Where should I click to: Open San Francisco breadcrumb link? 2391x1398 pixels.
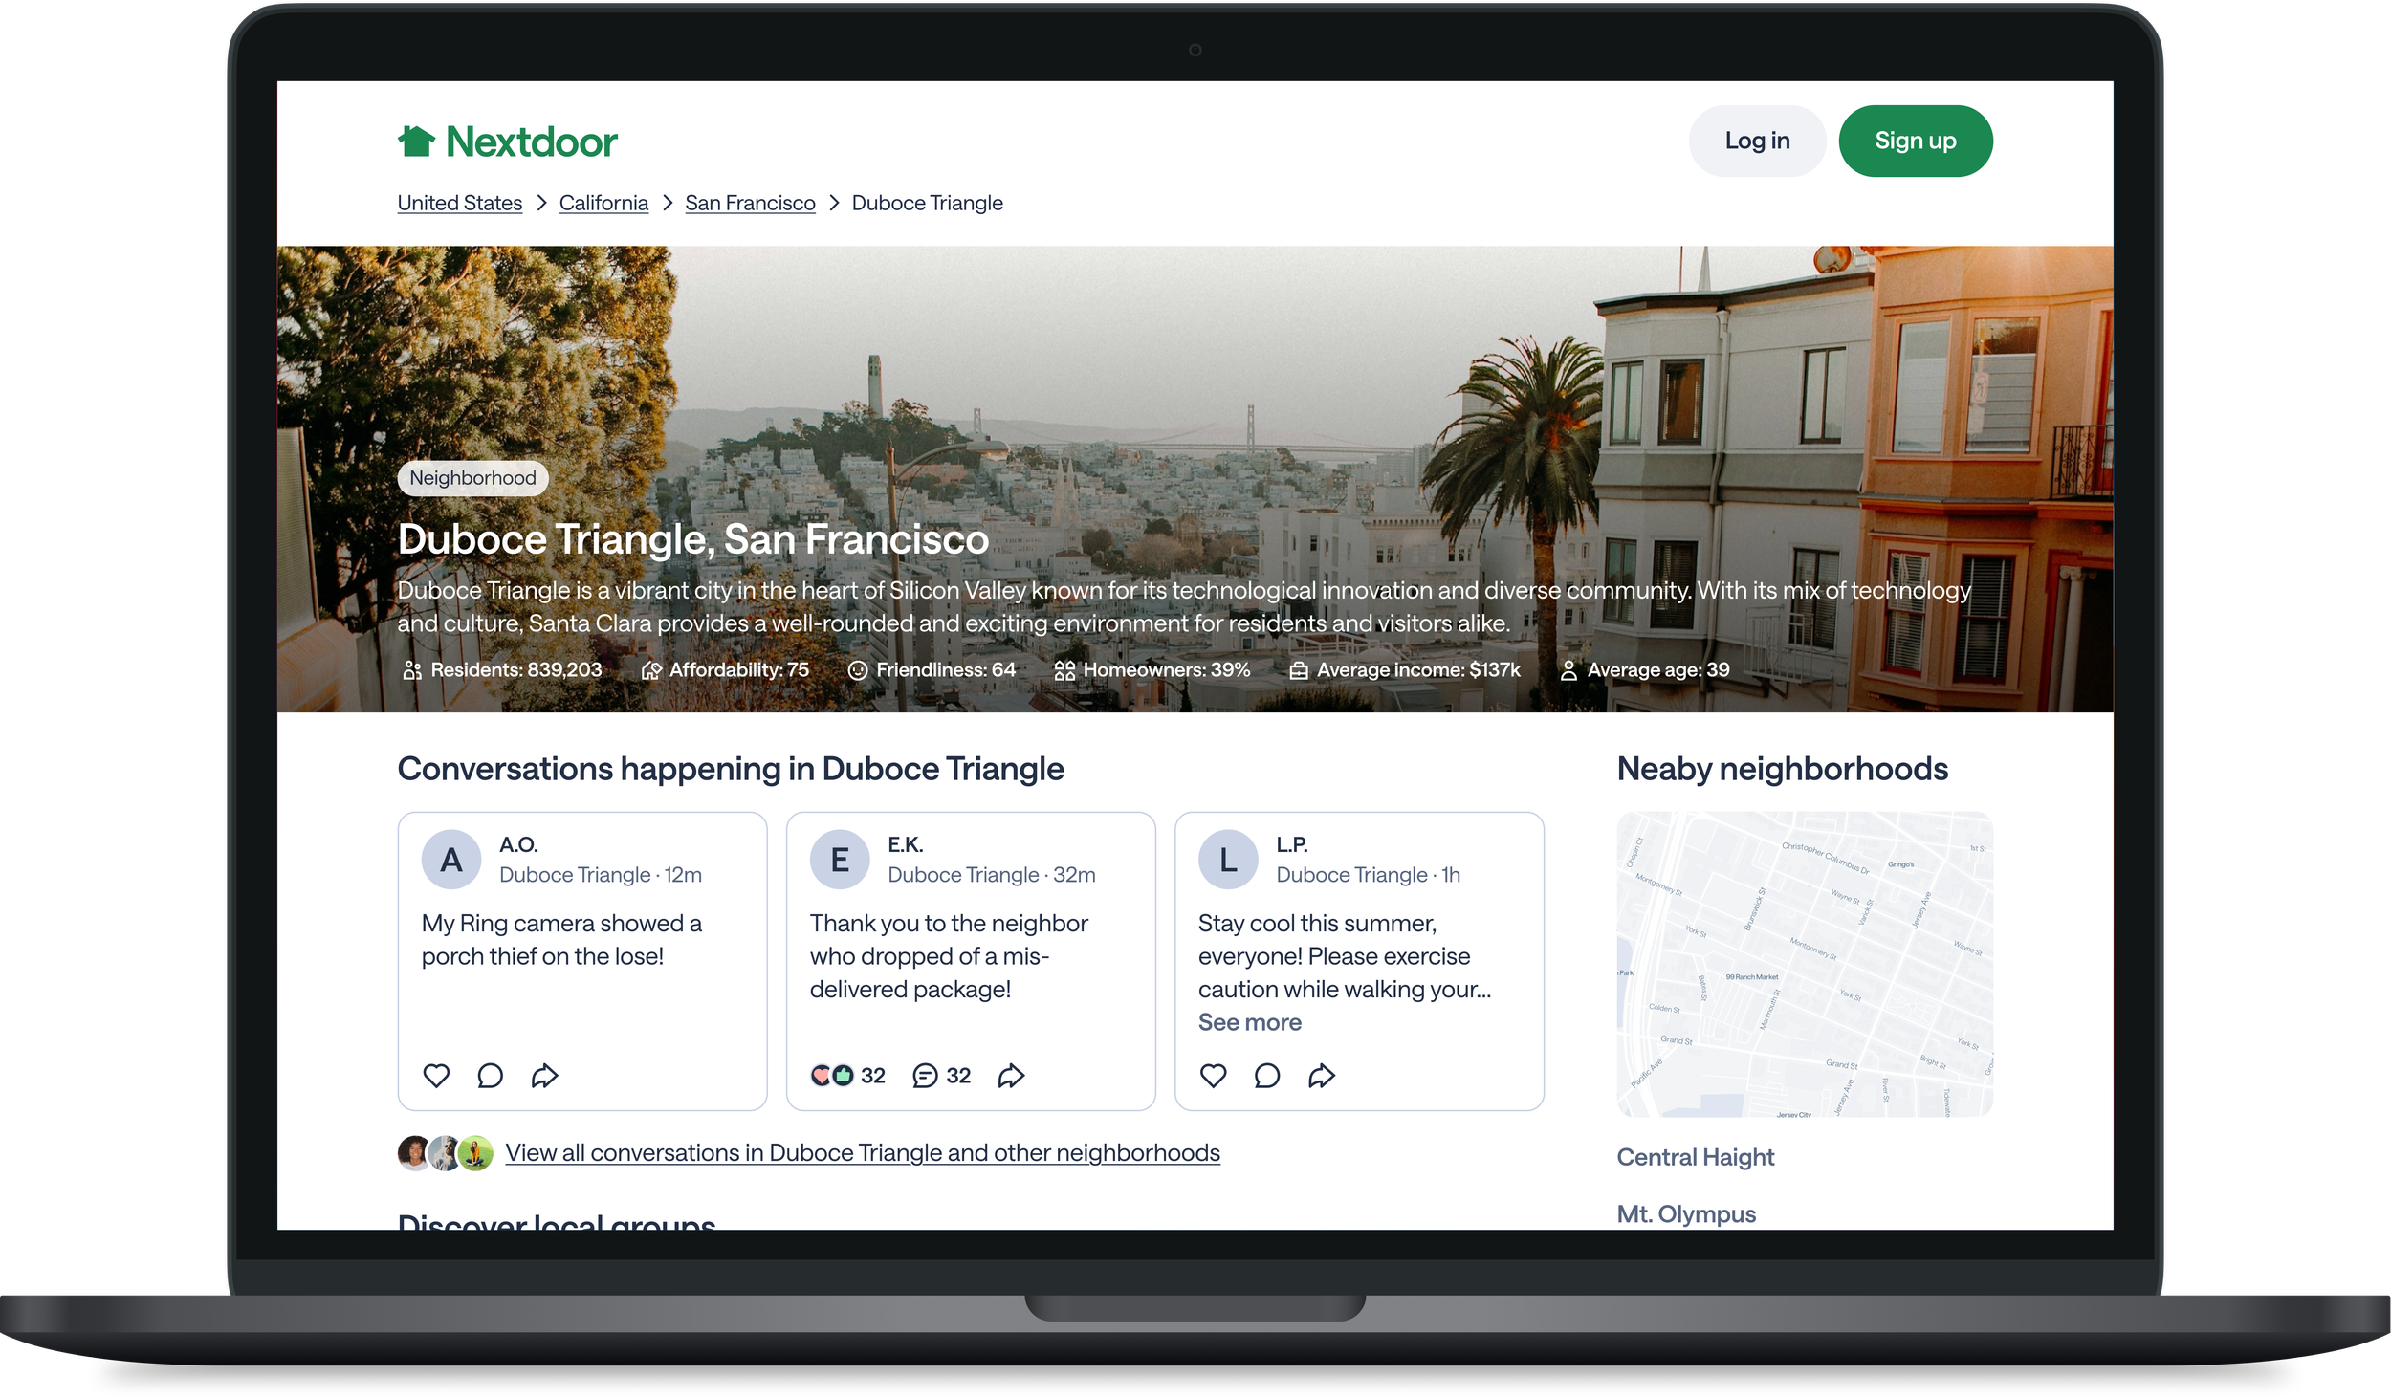click(750, 203)
